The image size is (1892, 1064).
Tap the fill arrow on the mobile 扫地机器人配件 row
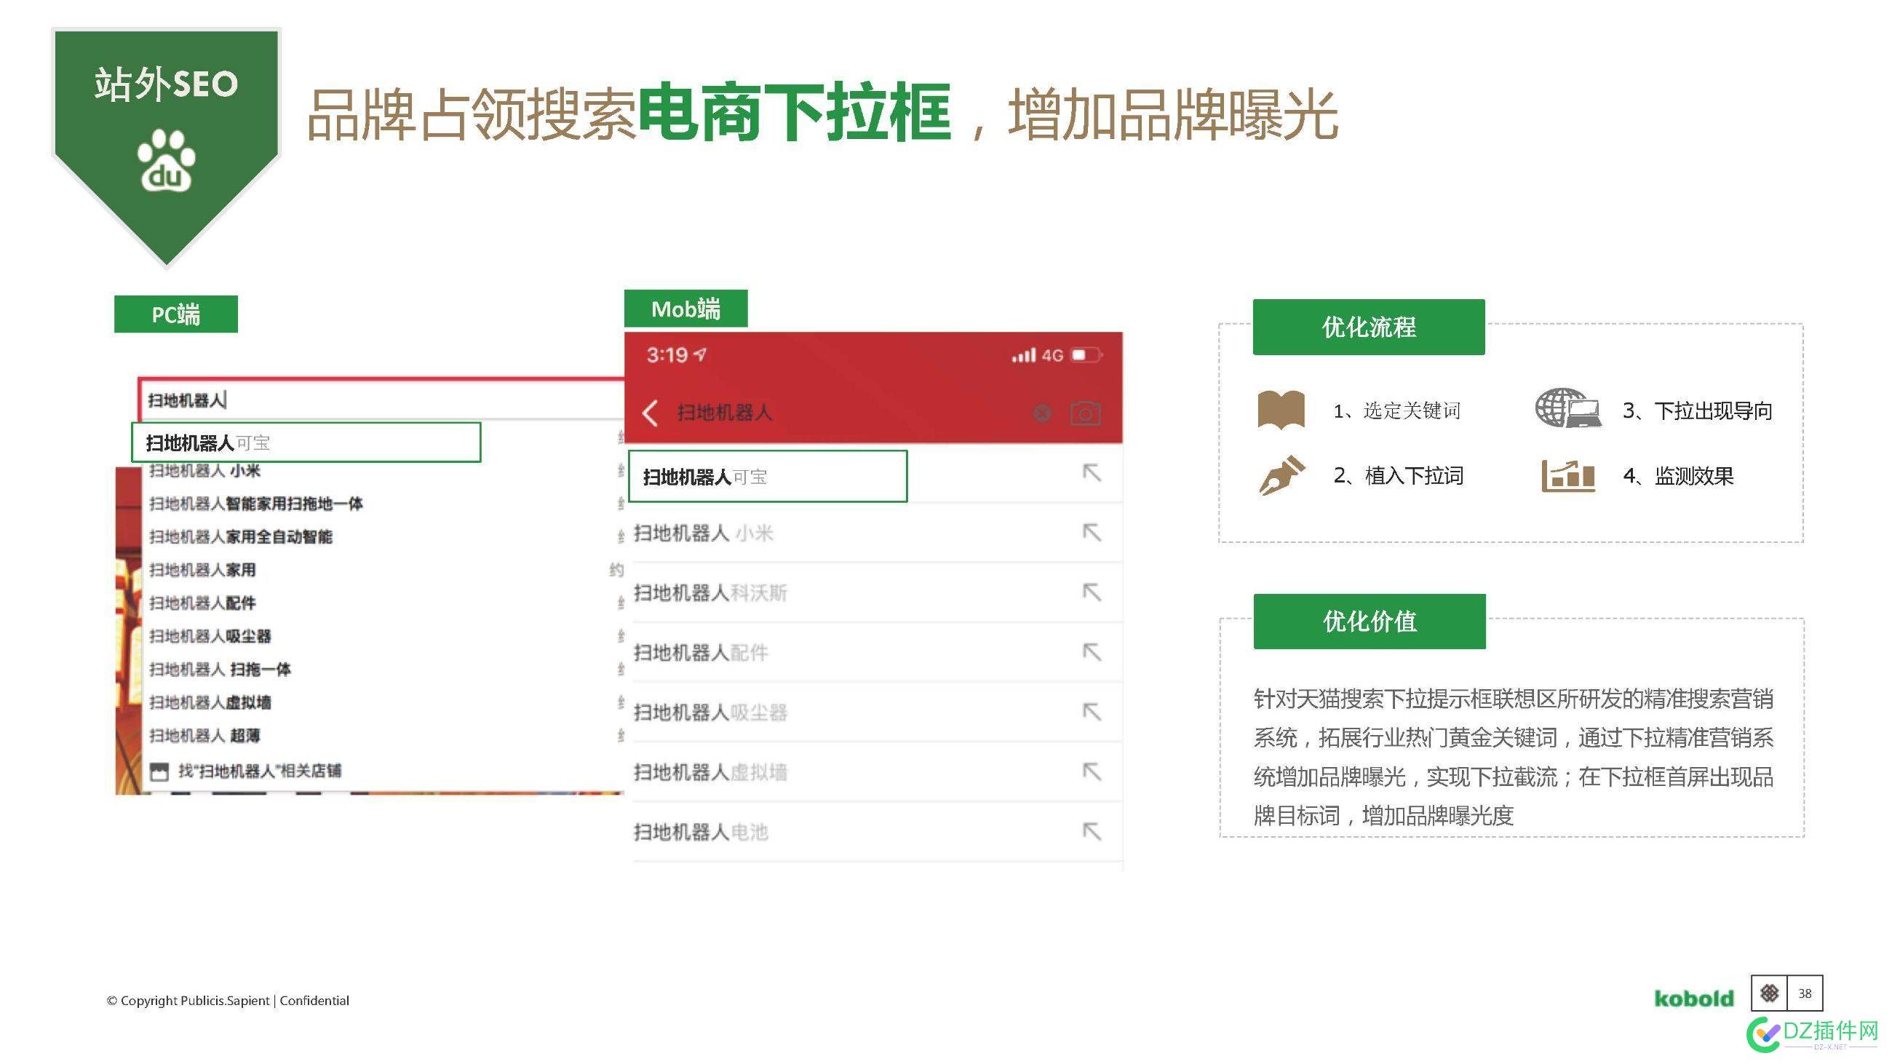point(1092,652)
